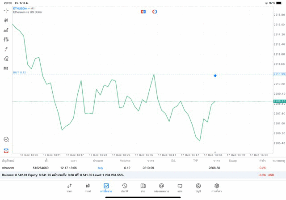The height and width of the screenshot is (200, 286).
Task: Open the candlestick chart type icon
Action: coord(6,20)
